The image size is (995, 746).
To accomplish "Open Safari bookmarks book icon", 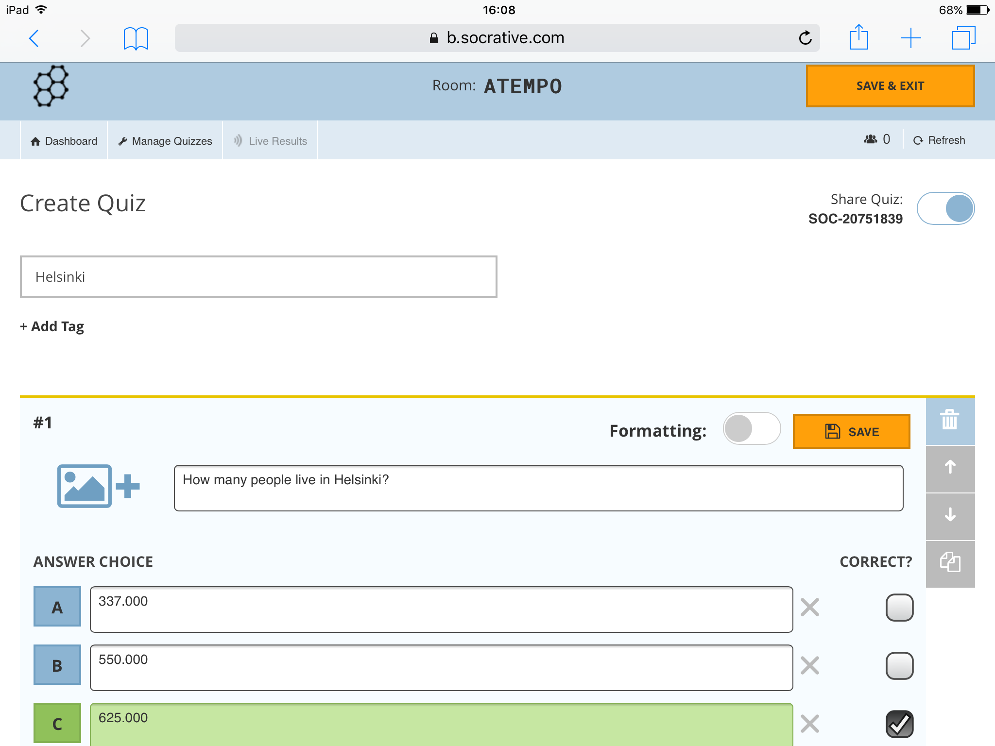I will point(136,38).
